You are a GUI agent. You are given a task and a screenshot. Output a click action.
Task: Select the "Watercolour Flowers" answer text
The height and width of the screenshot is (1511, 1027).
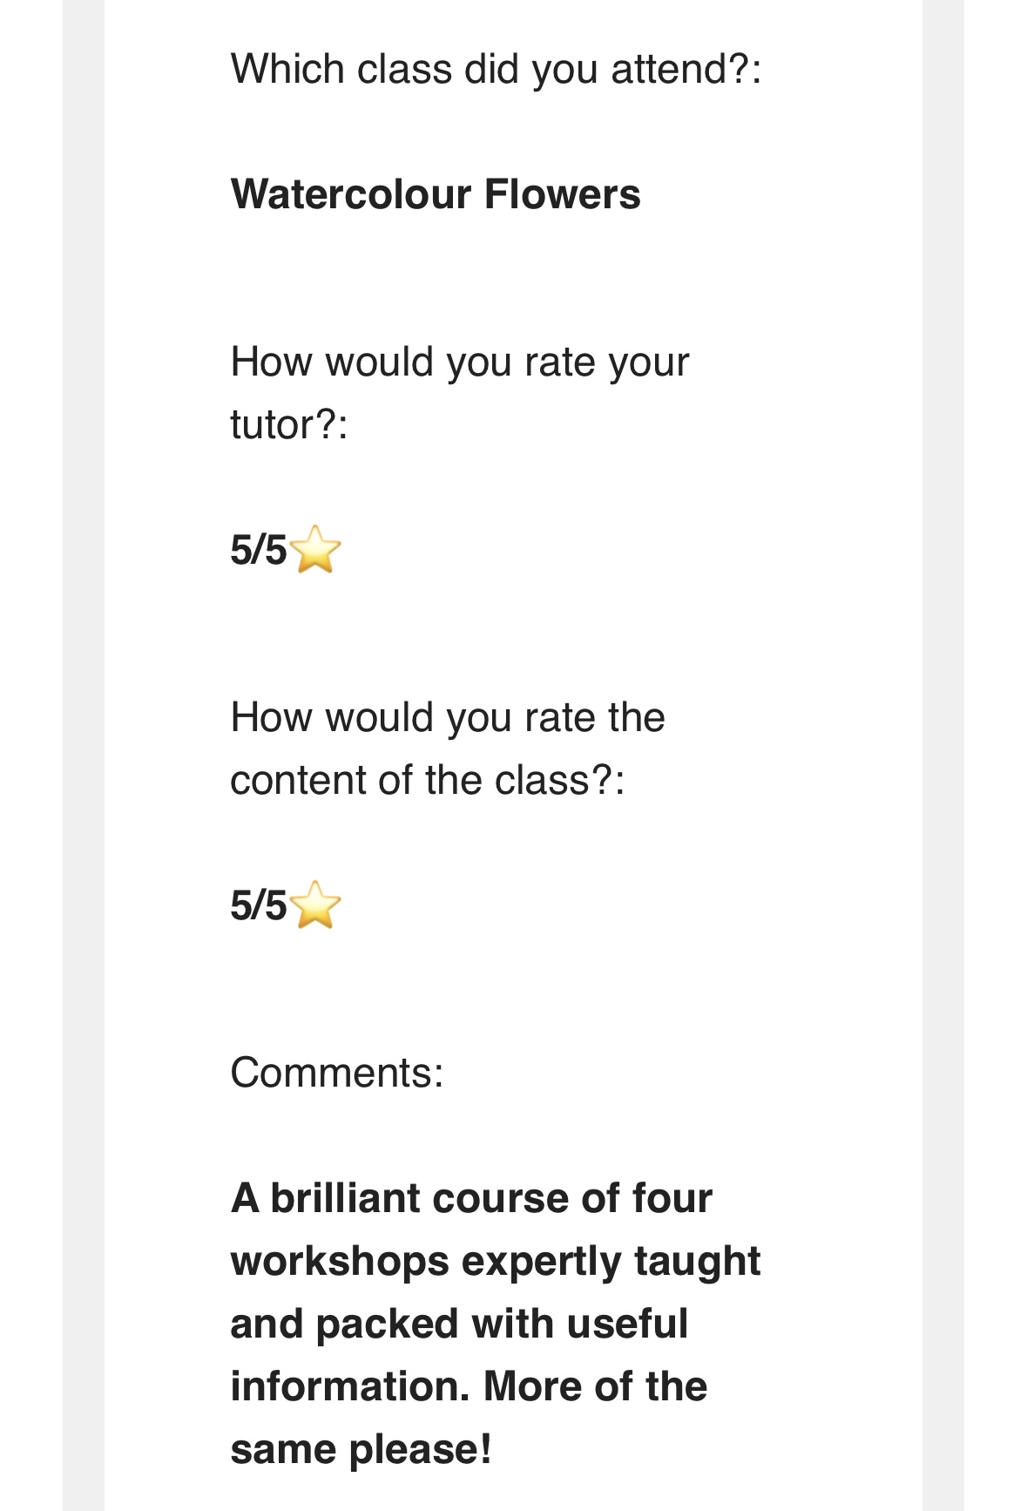coord(435,194)
